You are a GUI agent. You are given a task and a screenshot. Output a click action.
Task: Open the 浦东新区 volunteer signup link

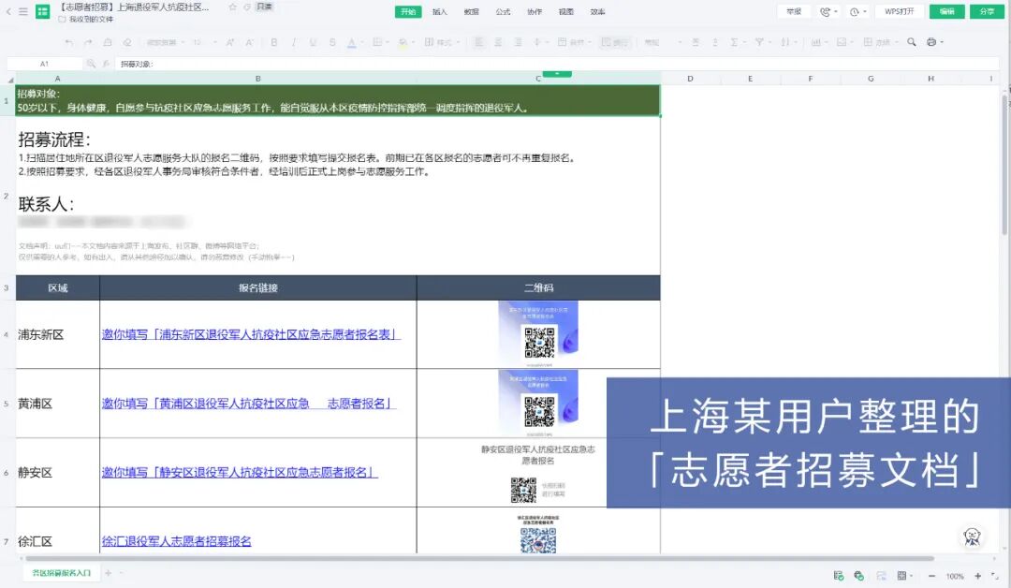click(x=250, y=334)
